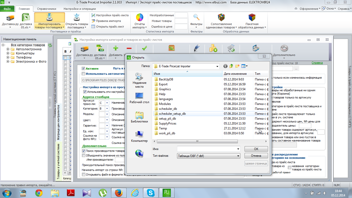Sort files by Дата изменения column header

238,74
